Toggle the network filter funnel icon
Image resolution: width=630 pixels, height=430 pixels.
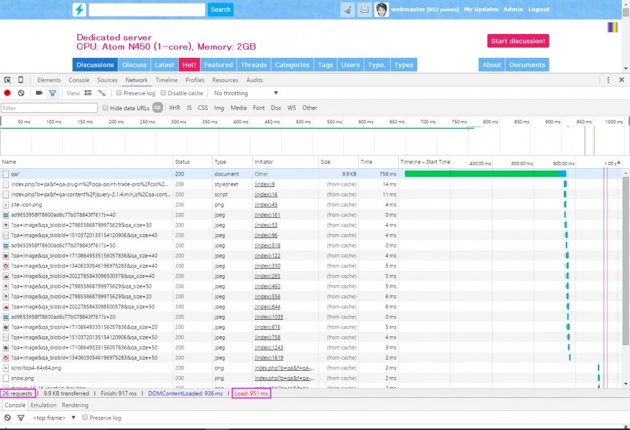[52, 93]
